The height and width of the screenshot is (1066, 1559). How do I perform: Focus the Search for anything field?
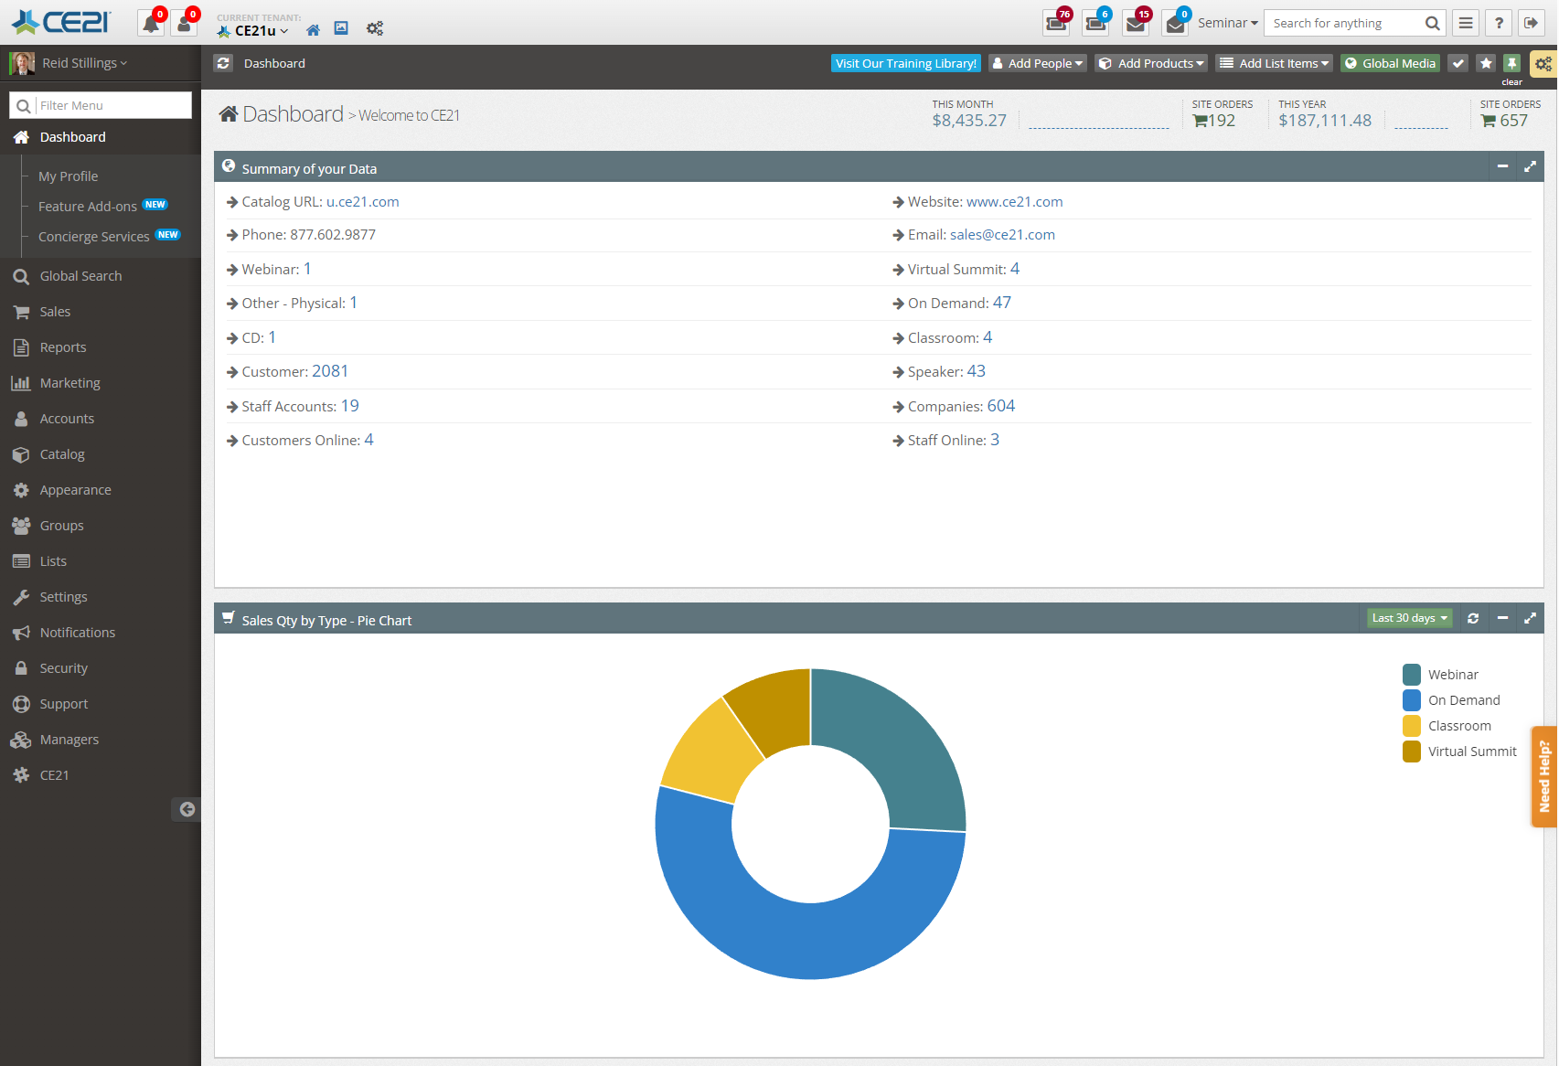point(1344,24)
